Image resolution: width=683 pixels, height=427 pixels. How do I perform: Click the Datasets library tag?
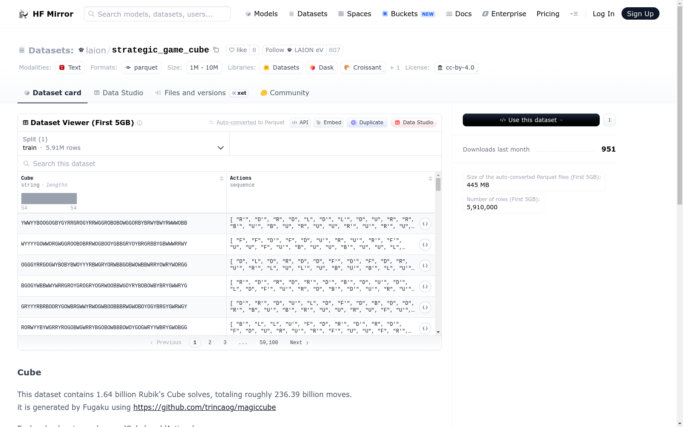pos(281,67)
